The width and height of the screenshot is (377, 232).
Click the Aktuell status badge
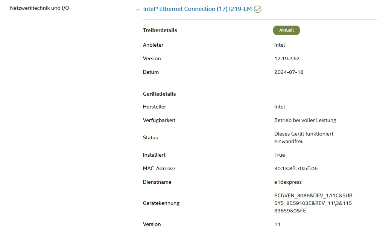(x=286, y=31)
